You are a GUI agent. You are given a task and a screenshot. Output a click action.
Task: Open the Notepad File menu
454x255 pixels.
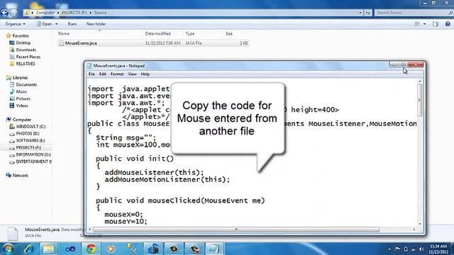click(92, 74)
